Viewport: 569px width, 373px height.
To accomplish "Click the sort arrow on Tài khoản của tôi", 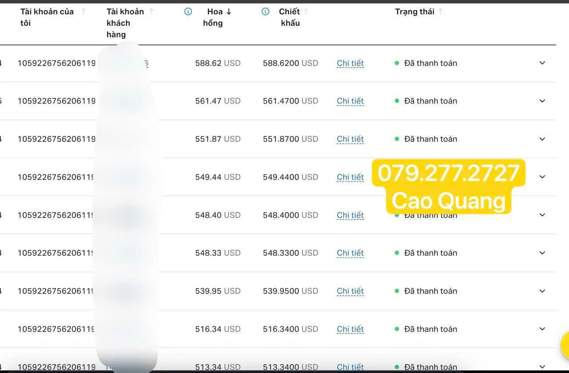I will click(x=84, y=11).
